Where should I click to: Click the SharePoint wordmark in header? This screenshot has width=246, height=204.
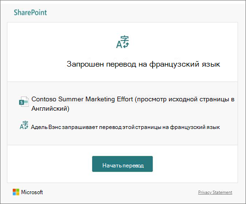pyautogui.click(x=30, y=13)
